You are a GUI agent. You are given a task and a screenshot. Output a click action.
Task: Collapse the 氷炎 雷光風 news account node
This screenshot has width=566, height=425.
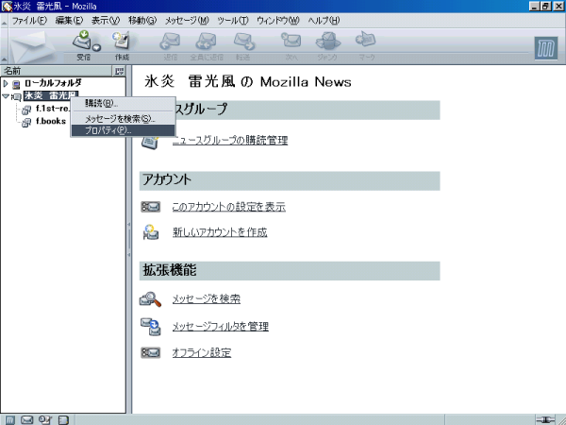tap(6, 96)
